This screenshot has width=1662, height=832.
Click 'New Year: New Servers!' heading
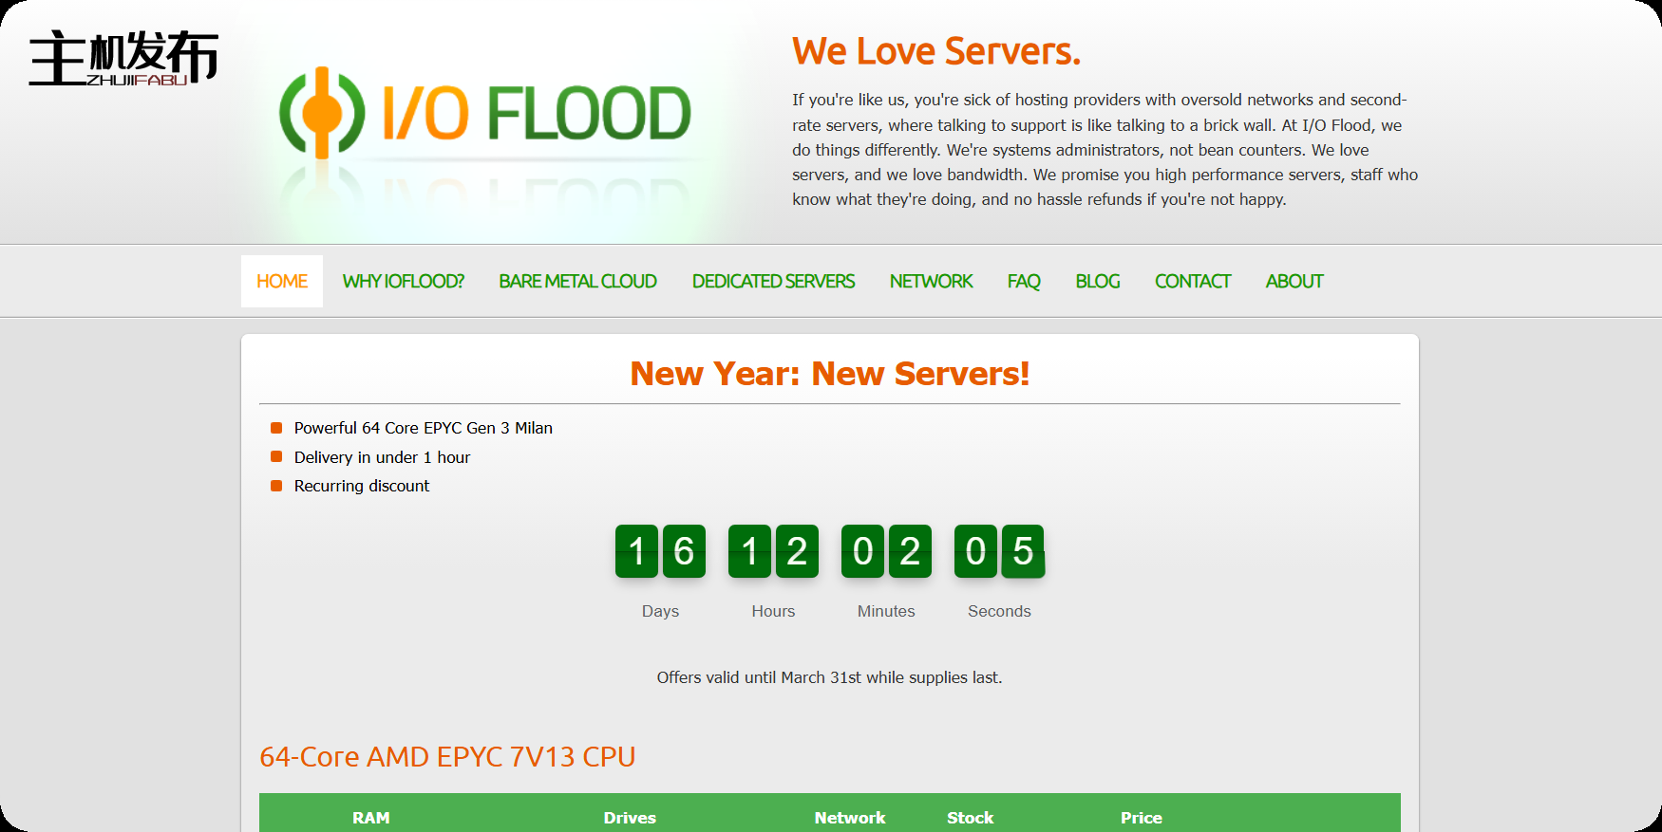(830, 374)
